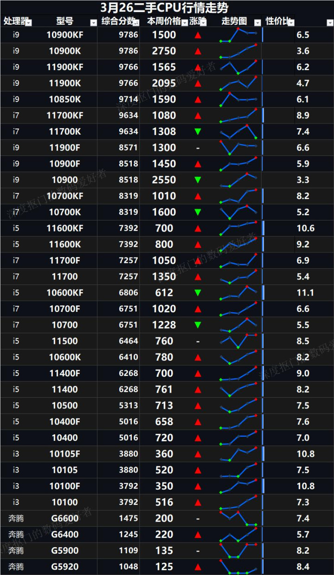Click the green down arrow for 11700K
The width and height of the screenshot is (334, 575).
click(198, 132)
